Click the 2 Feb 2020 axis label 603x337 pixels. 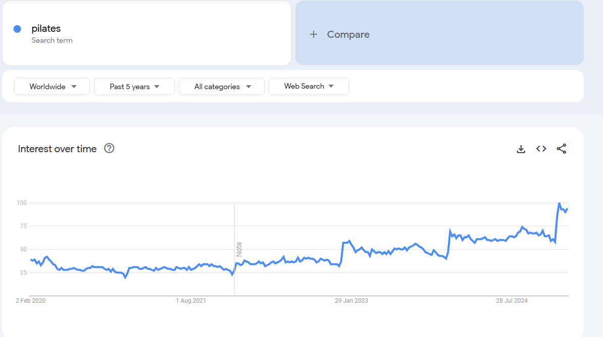(31, 301)
